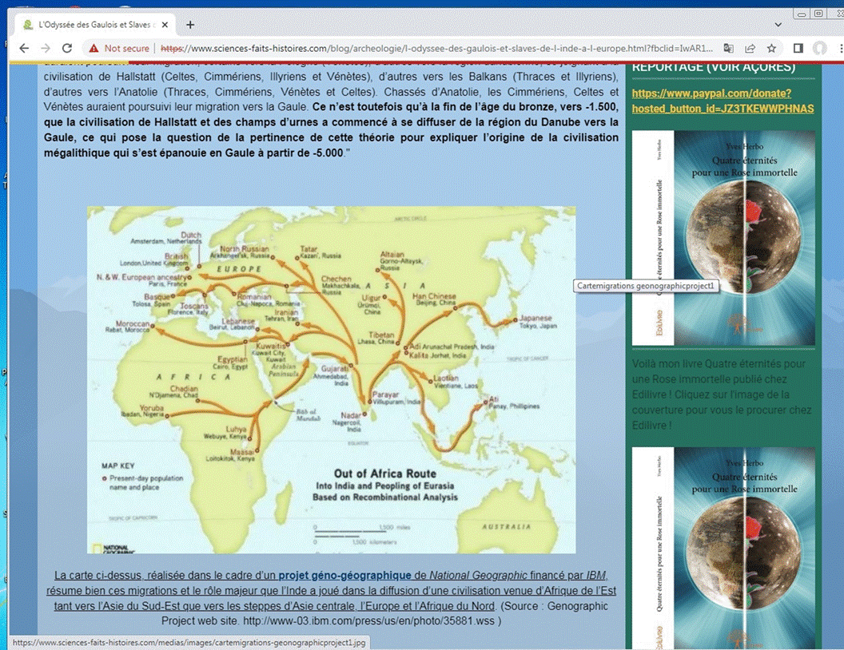Toggle the browser side panel
This screenshot has width=844, height=650.
click(x=798, y=49)
